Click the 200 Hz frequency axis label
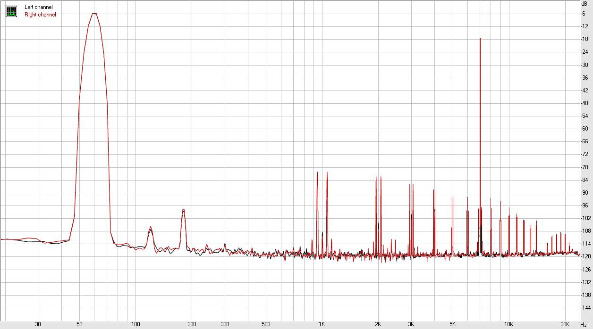 coord(192,324)
